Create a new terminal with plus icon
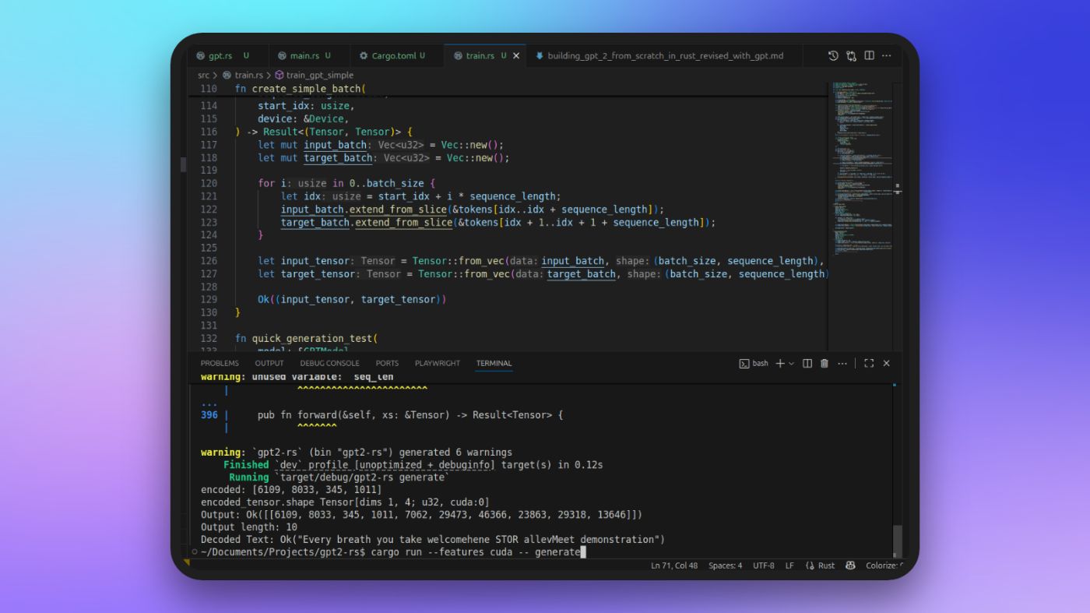Viewport: 1090px width, 613px height. pyautogui.click(x=780, y=364)
